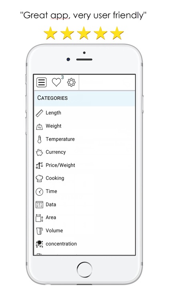Open the hamburger menu icon
This screenshot has height=301, width=169.
click(41, 82)
